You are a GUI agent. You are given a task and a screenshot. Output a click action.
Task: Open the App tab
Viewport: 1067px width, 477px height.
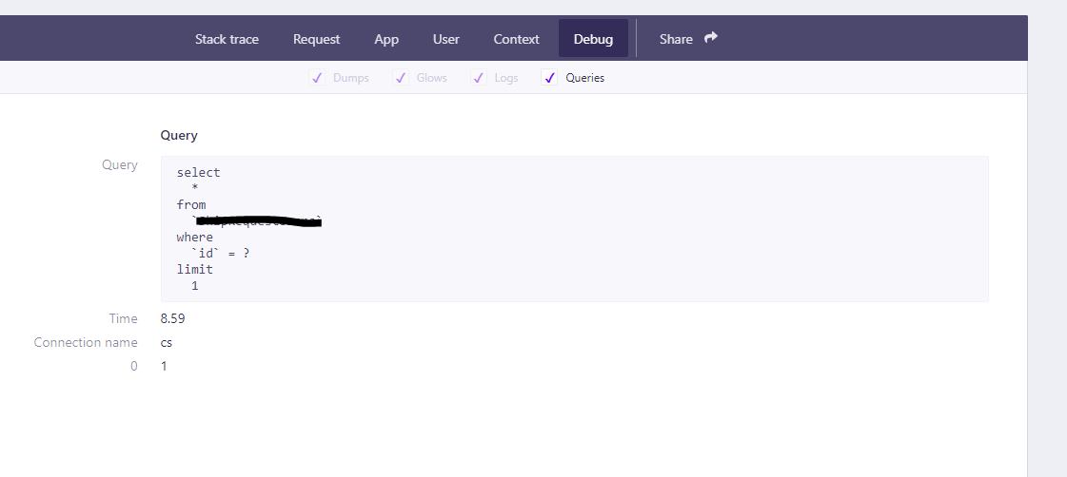point(386,39)
